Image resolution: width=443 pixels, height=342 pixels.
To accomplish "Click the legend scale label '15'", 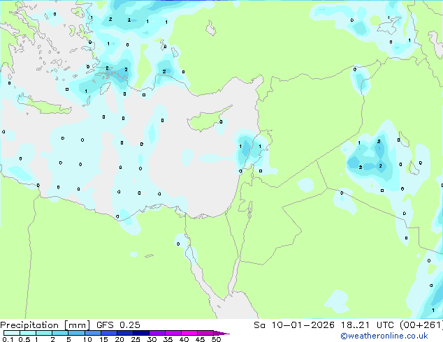I will pyautogui.click(x=103, y=339).
